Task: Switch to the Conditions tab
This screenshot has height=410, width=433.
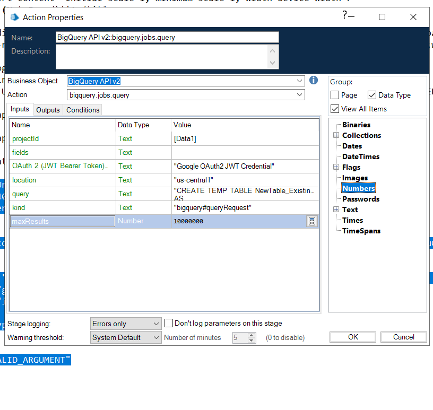Action: (83, 110)
